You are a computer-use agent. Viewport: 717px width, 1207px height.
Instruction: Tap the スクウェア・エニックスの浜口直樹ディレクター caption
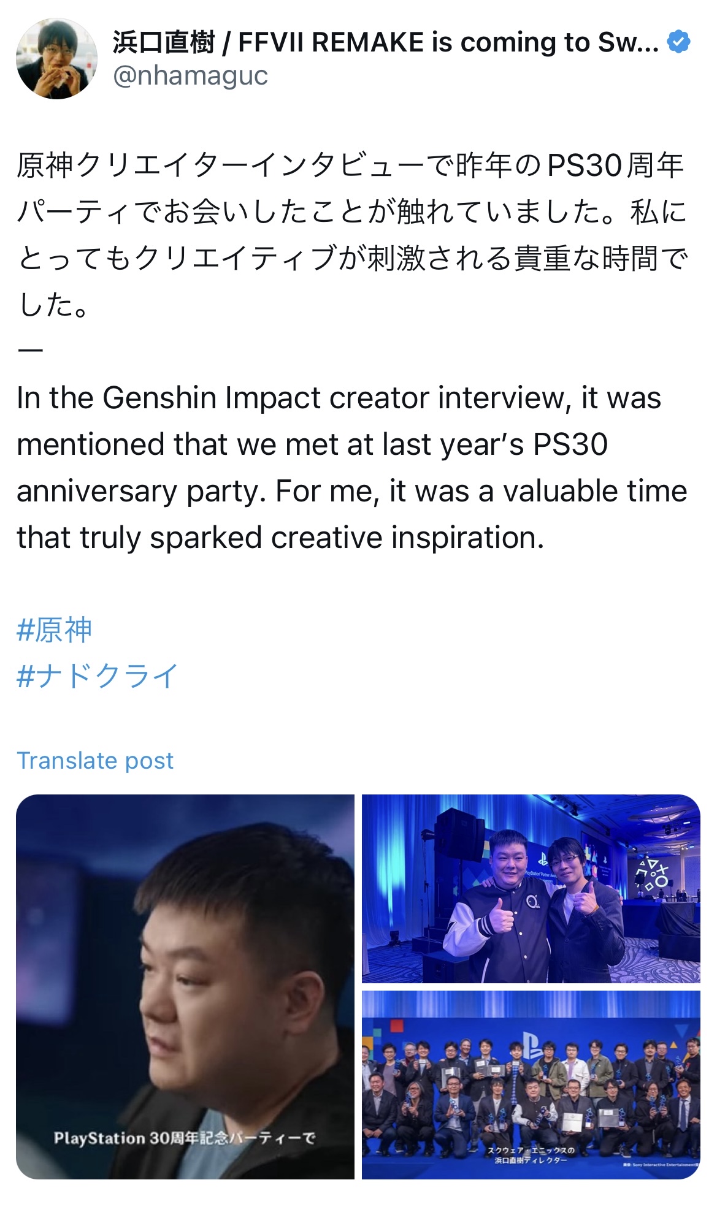pos(531,1155)
